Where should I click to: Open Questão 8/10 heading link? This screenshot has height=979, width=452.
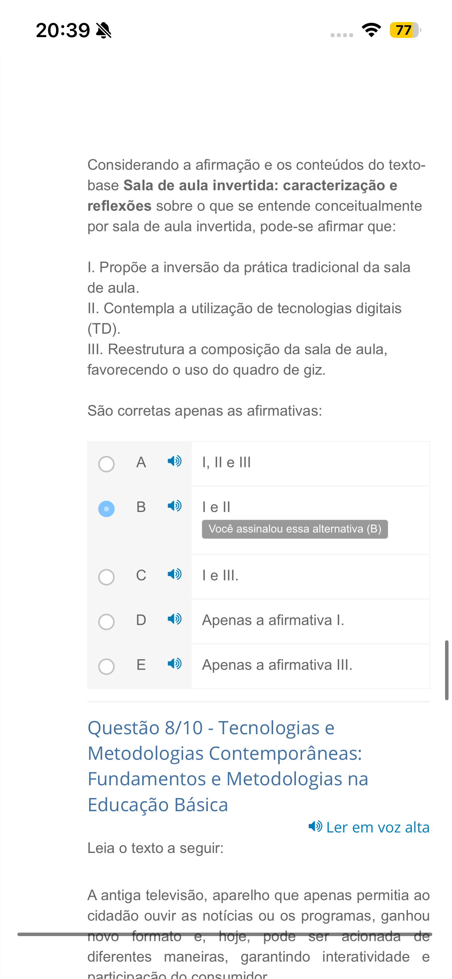[x=228, y=766]
